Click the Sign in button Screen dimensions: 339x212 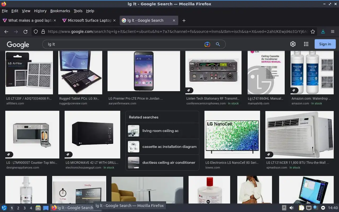click(x=325, y=44)
